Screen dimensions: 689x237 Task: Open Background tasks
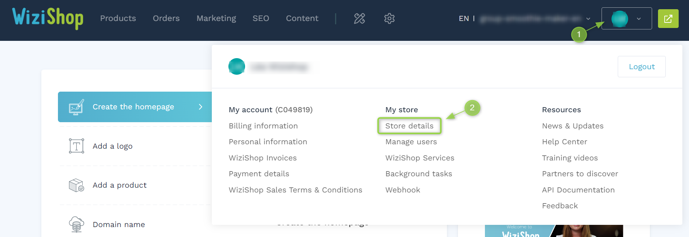pyautogui.click(x=419, y=174)
